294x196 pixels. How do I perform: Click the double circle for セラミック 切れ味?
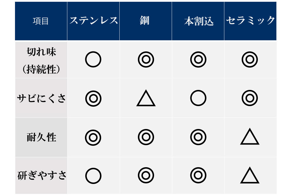coord(250,60)
